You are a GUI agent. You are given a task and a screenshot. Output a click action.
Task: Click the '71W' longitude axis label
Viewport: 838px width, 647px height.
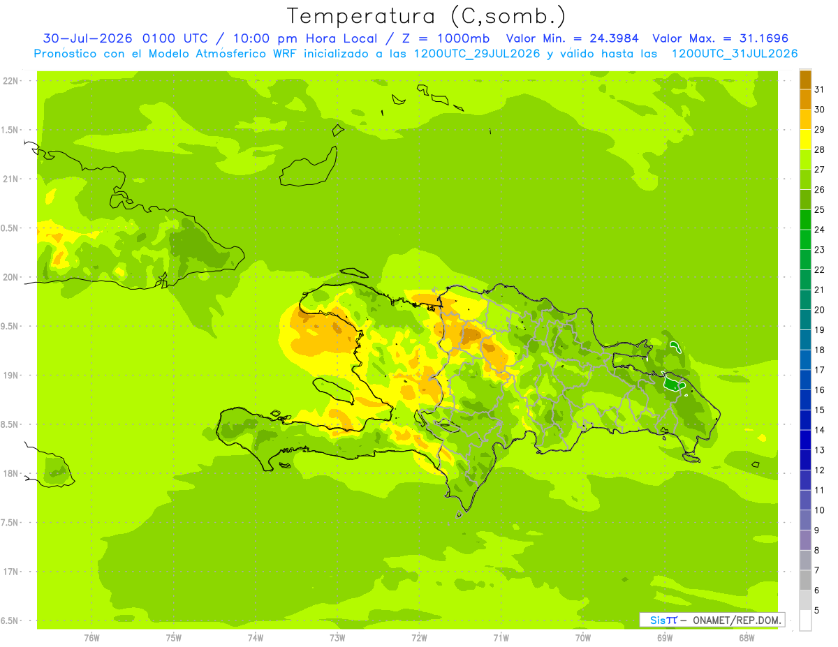[501, 638]
